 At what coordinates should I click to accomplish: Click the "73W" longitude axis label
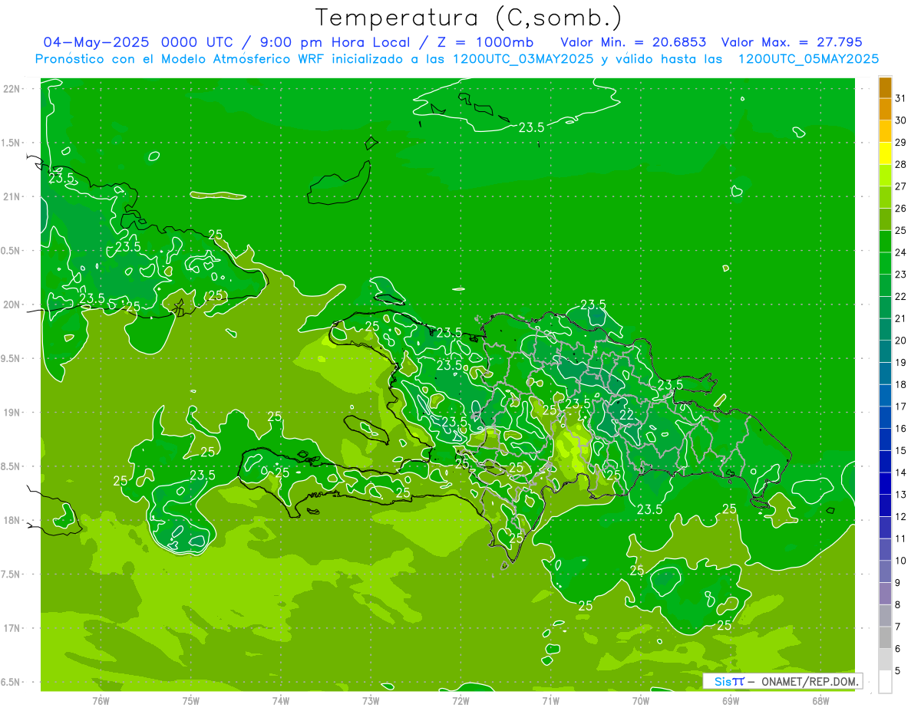click(371, 700)
